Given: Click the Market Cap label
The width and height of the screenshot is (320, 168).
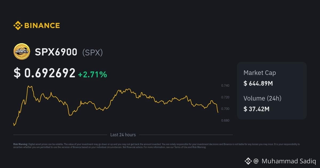Looking at the screenshot, I should pyautogui.click(x=260, y=73).
